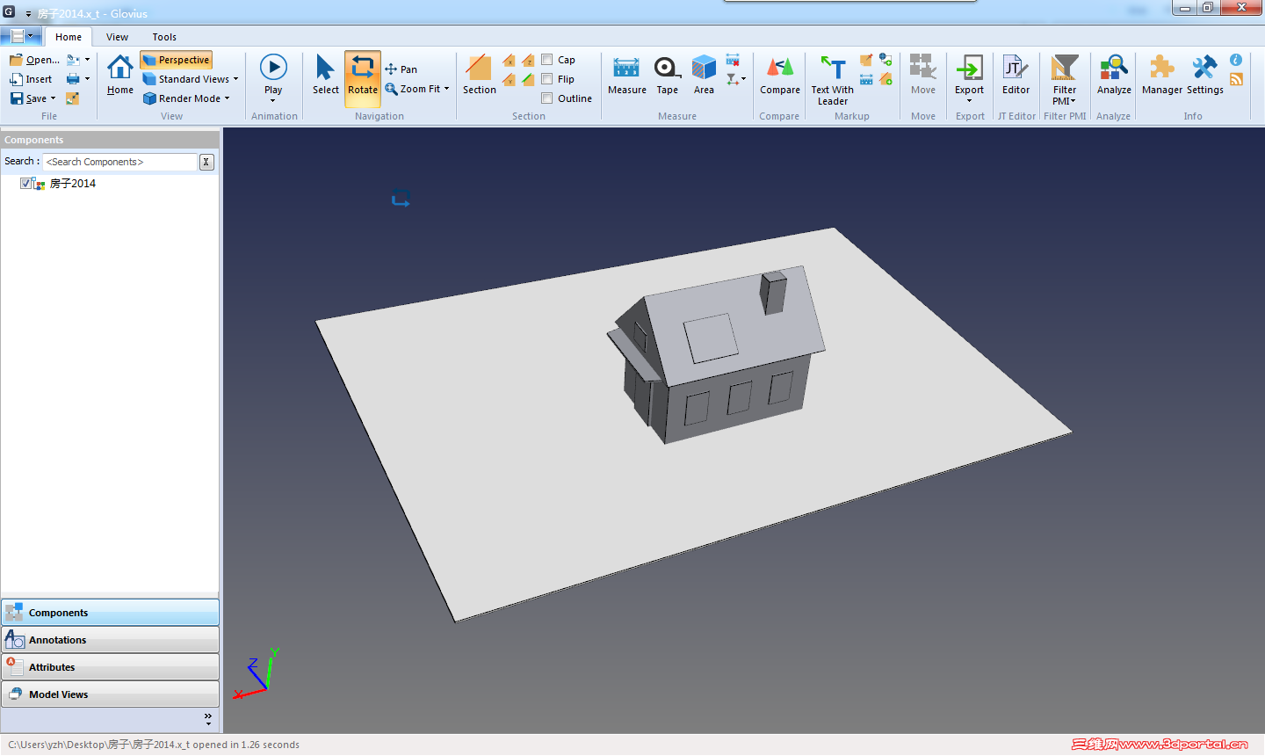This screenshot has height=756, width=1265.
Task: Add Text With Leader markup
Action: [832, 79]
